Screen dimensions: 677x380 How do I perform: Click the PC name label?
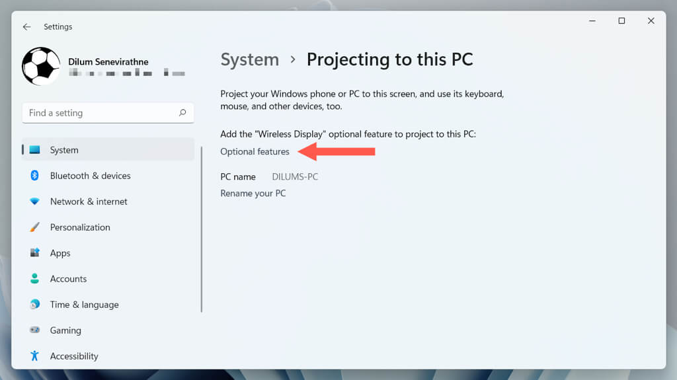tap(238, 176)
